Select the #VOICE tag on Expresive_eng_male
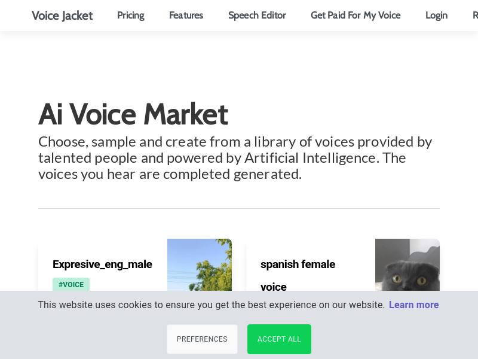 (x=71, y=284)
